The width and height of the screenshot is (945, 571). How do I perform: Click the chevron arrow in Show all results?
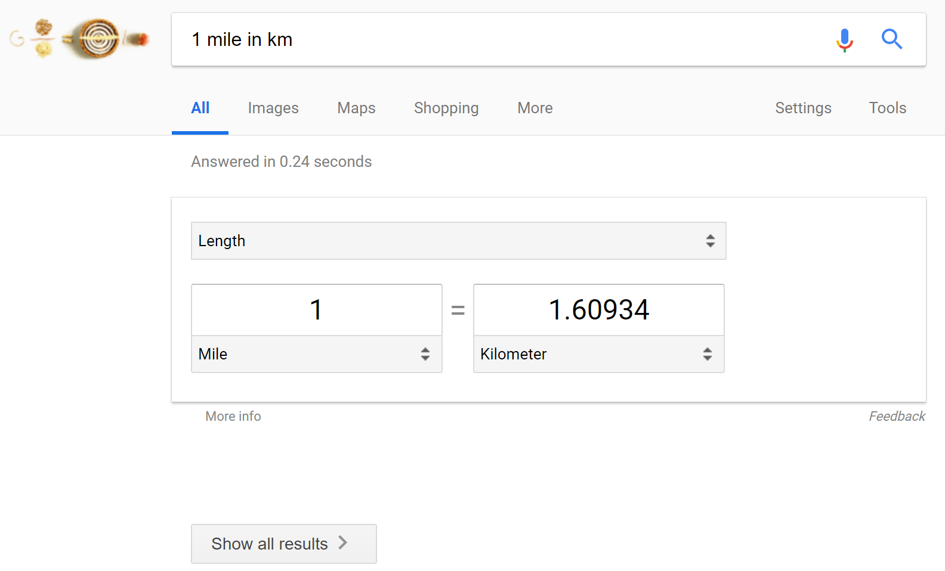(x=343, y=543)
